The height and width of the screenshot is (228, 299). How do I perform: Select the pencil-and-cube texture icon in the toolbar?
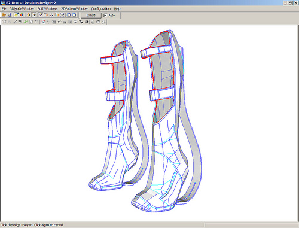click(17, 15)
